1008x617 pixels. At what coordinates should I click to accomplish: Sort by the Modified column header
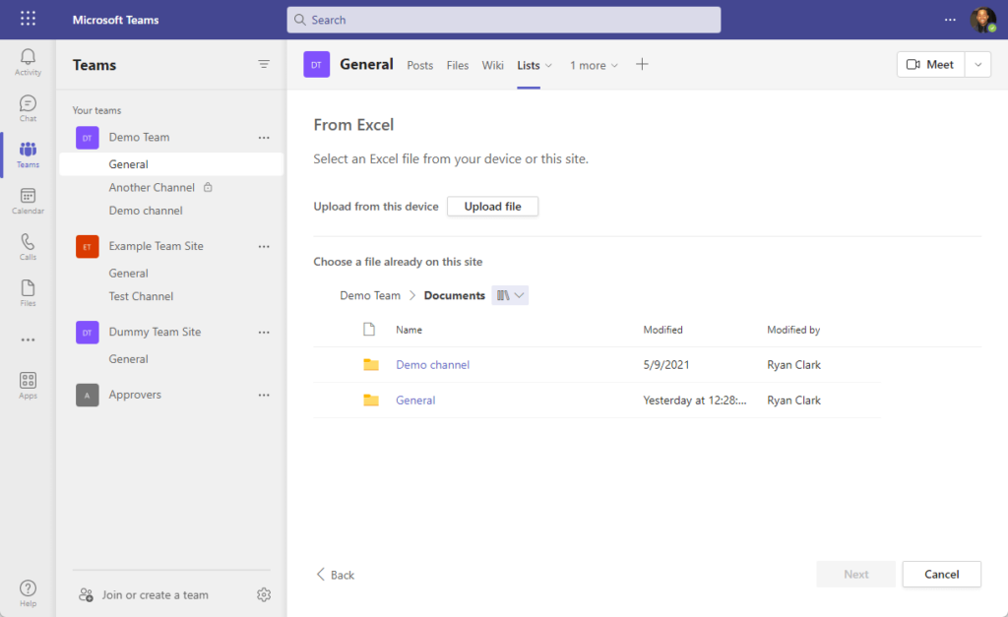(x=662, y=330)
